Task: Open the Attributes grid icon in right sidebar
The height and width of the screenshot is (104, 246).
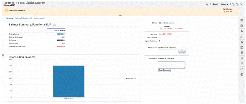Action: click(x=242, y=47)
